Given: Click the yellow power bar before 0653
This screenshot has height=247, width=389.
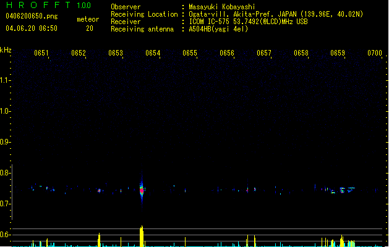Looking at the screenshot, I should coord(99,240).
